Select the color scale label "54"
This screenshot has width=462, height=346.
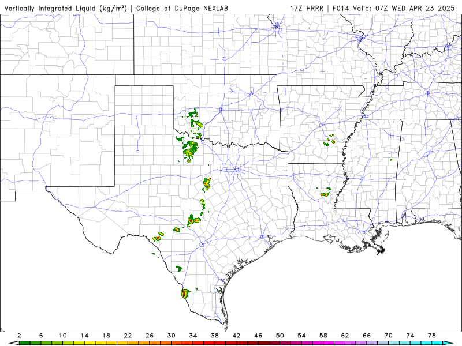click(301, 336)
